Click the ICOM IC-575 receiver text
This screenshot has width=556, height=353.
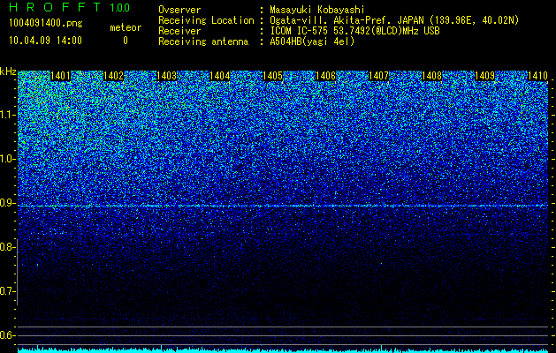coord(354,31)
